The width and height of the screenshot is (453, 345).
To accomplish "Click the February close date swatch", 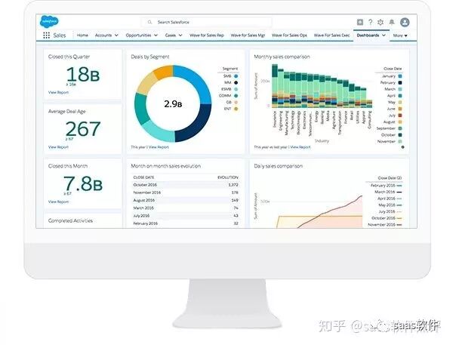I will [400, 82].
